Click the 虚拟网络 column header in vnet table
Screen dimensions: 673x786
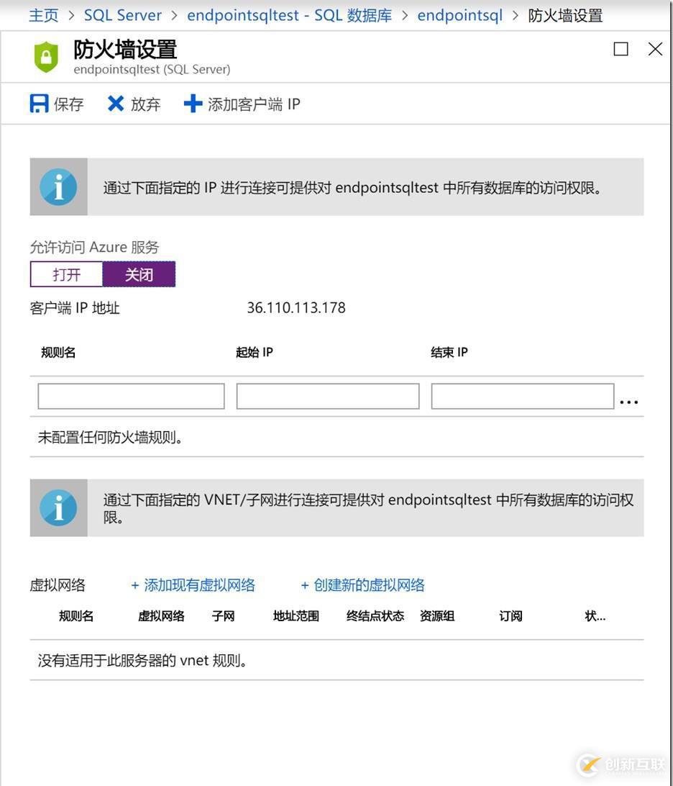[161, 616]
